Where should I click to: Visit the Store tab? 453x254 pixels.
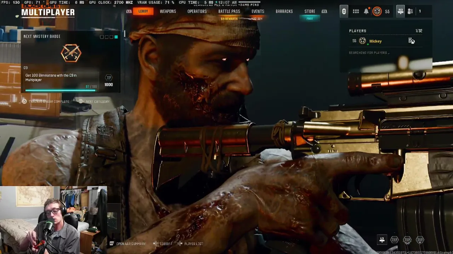(310, 11)
